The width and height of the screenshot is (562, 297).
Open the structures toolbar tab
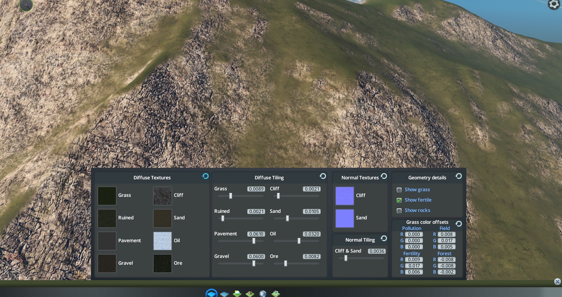[x=250, y=293]
